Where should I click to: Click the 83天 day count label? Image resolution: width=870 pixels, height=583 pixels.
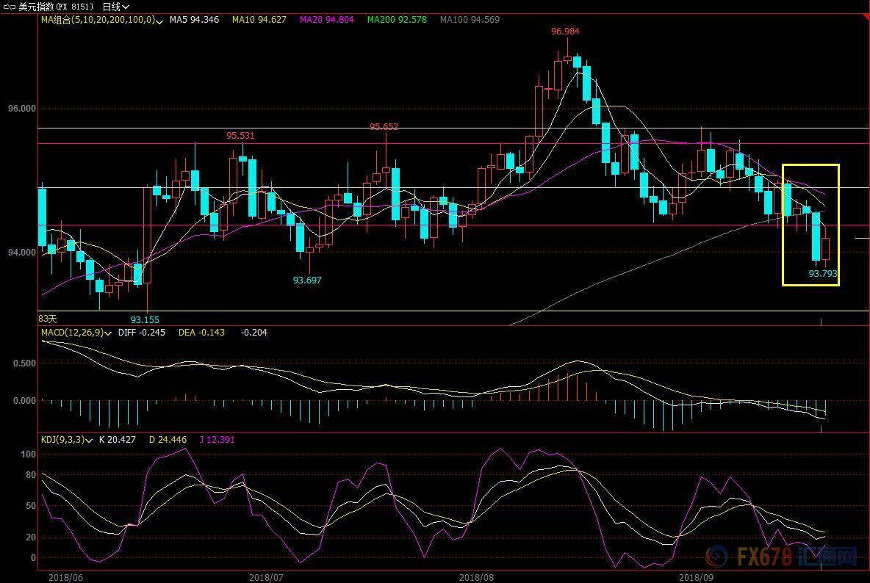click(x=48, y=319)
